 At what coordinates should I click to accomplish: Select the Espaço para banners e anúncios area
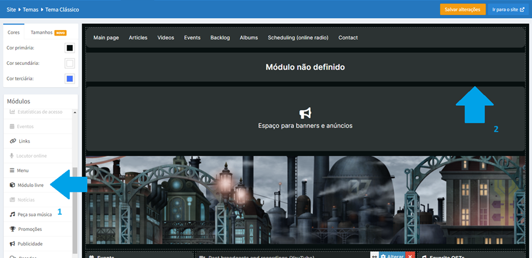[x=305, y=119]
